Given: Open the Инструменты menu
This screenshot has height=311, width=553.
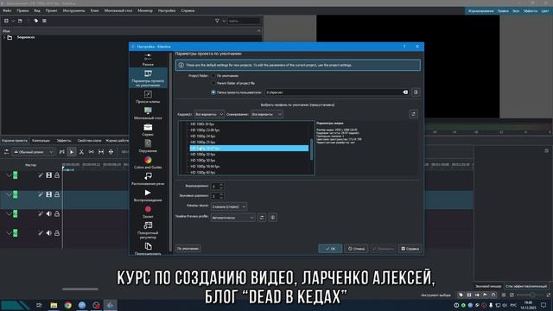Looking at the screenshot, I should 73,10.
